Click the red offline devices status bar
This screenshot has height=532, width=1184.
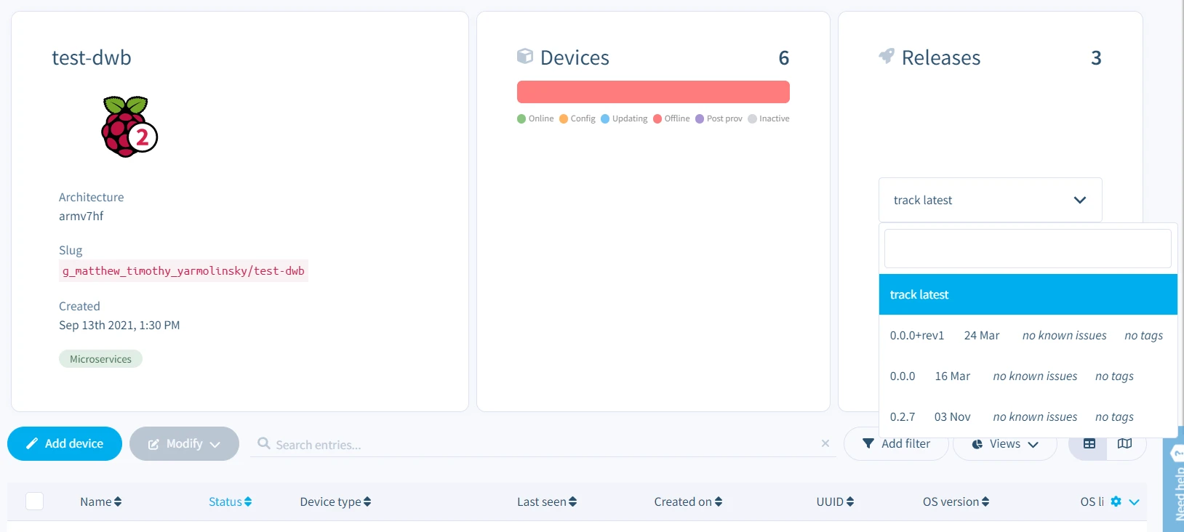[653, 92]
